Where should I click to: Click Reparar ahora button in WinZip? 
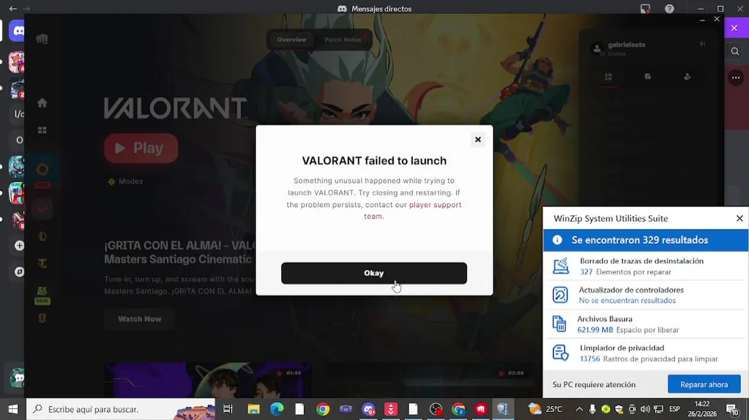coord(704,384)
